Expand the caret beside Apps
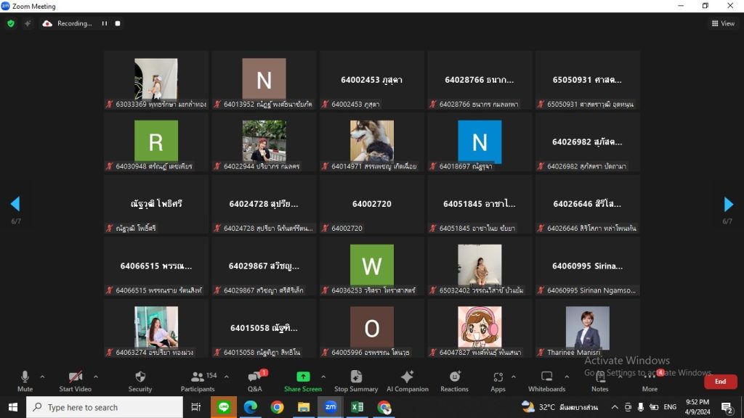 [x=514, y=377]
